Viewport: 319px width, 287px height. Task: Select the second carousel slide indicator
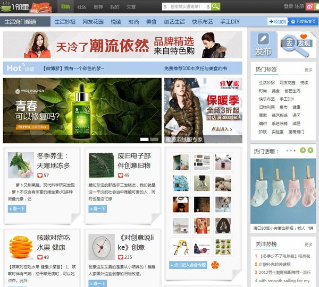coord(154,140)
